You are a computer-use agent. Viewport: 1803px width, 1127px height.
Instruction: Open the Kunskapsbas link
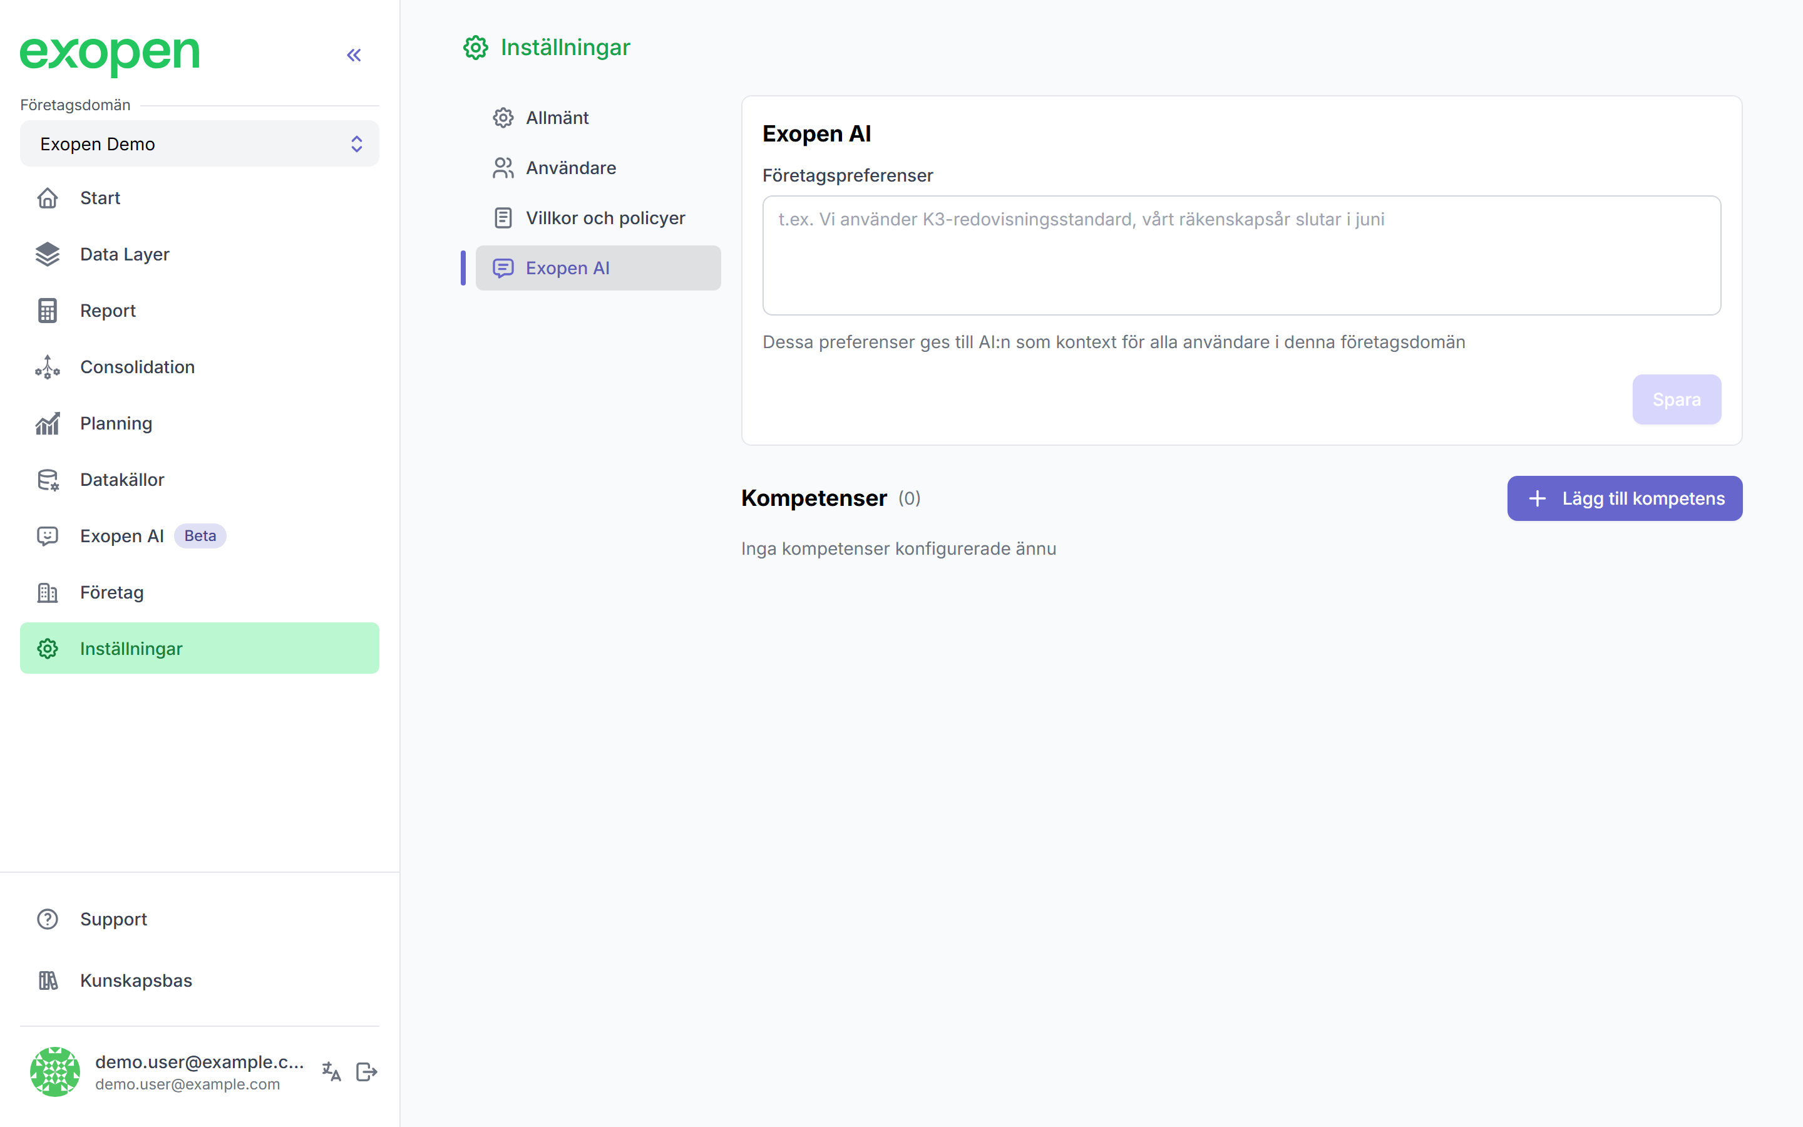click(199, 980)
